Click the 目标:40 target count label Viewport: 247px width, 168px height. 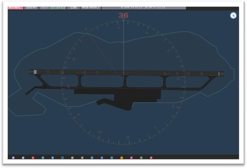click(31, 8)
